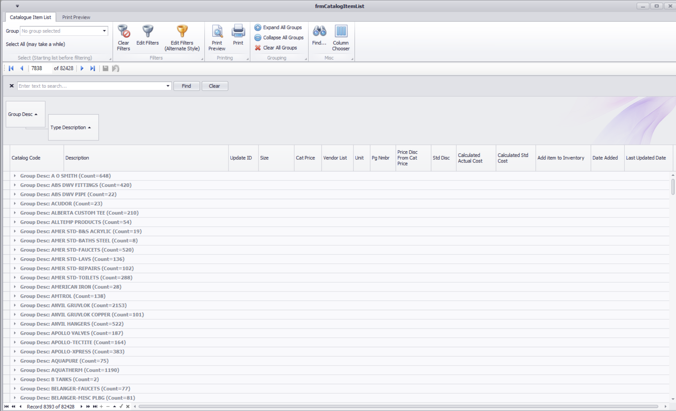
Task: Expand the A O SMITH group
Action: coord(15,176)
